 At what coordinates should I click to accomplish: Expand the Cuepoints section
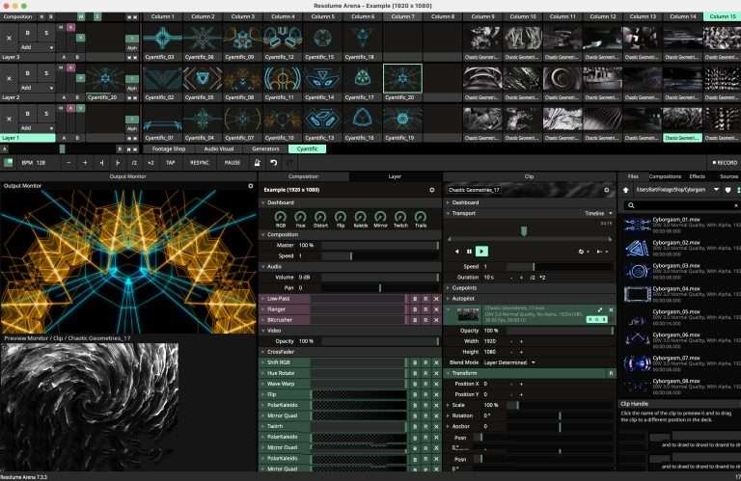[x=448, y=288]
